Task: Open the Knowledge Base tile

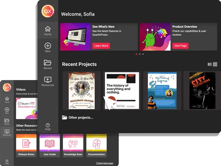Action: pyautogui.click(x=73, y=145)
